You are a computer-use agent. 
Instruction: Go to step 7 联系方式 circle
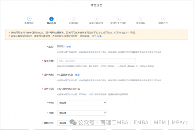click(163, 19)
